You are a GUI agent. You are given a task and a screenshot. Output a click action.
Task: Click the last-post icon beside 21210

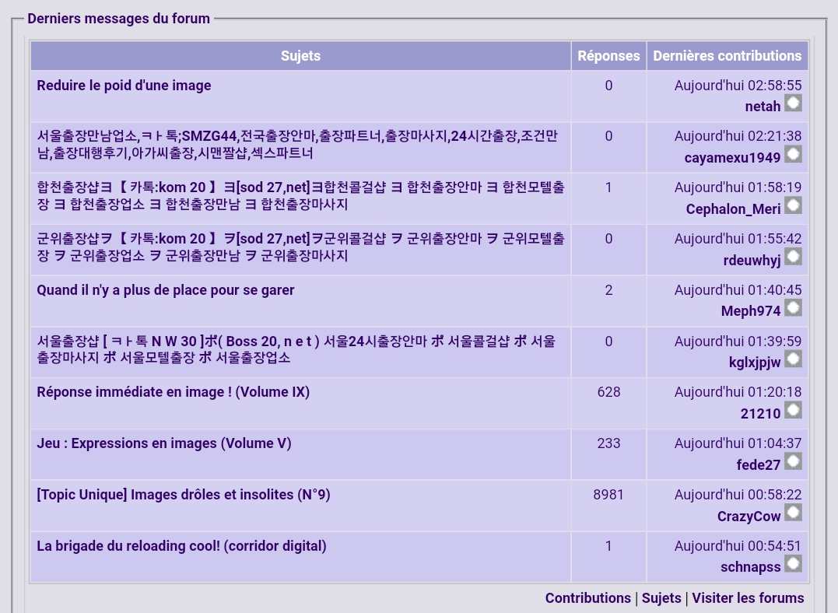coord(792,410)
